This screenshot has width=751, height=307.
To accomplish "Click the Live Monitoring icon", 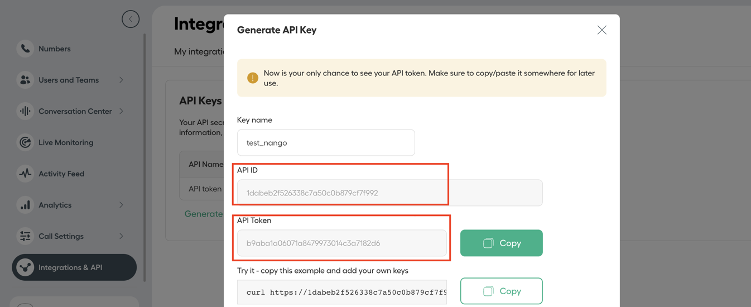I will [25, 142].
